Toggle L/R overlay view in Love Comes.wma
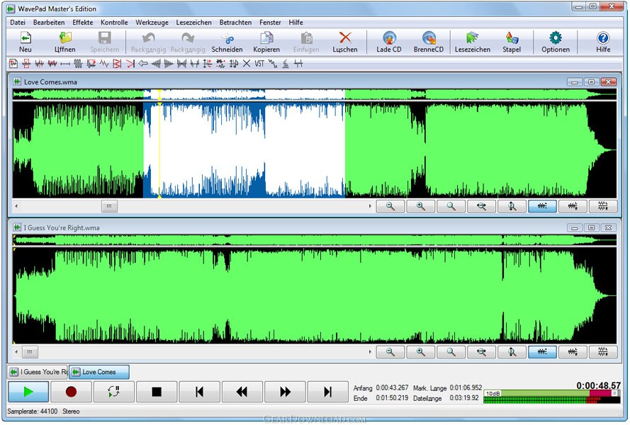The width and height of the screenshot is (630, 425). pos(573,206)
